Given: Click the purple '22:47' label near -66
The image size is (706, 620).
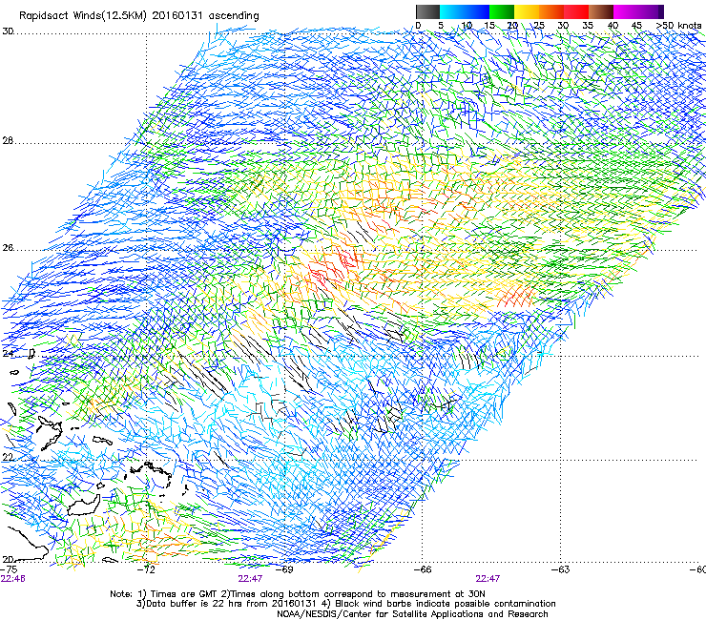Looking at the screenshot, I should [x=488, y=579].
